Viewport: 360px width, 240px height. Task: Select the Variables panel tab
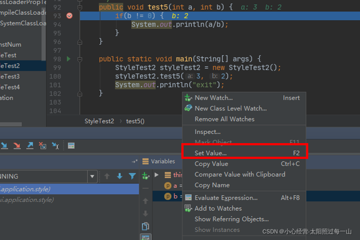tap(158, 161)
